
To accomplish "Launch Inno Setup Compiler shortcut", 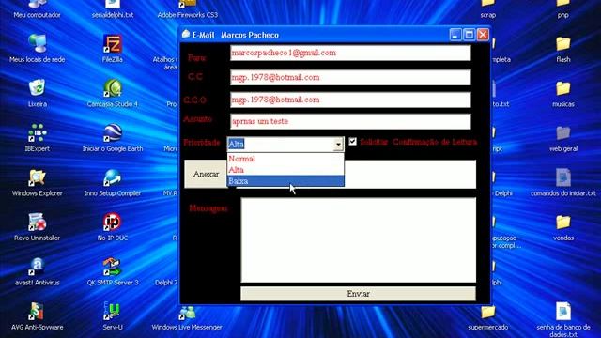I will point(113,182).
